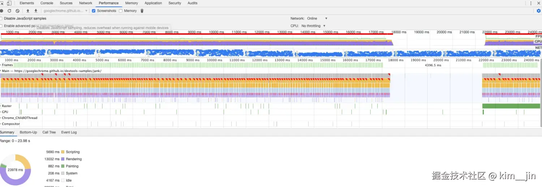Select the Summary tab
This screenshot has width=542, height=187.
coord(7,132)
